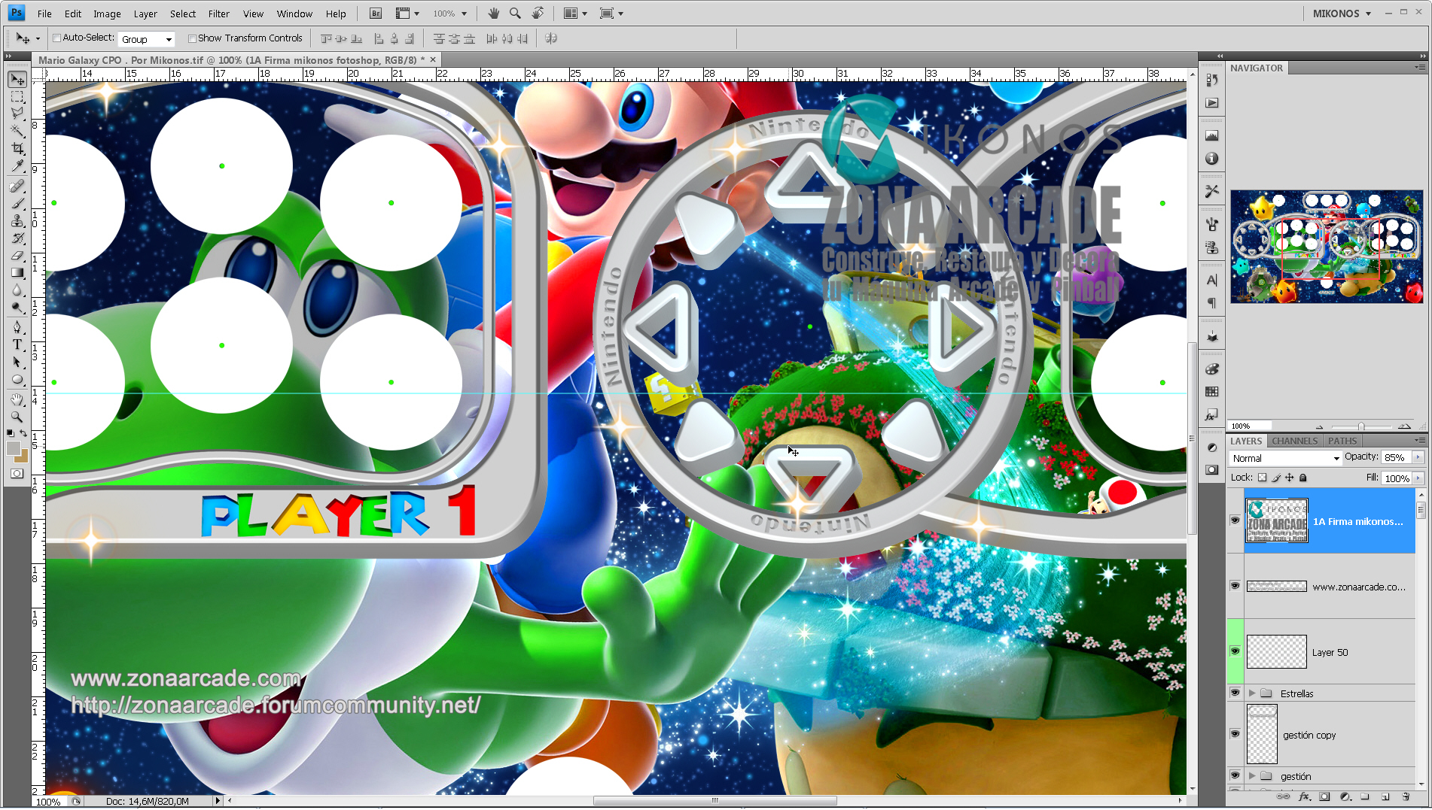Enable Show Transform Controls checkbox

(x=192, y=38)
